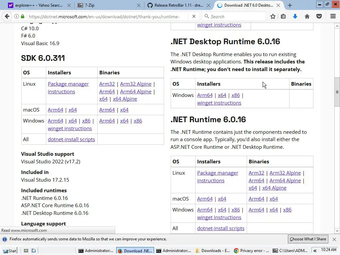
Task: Click Choose What I Share button
Action: click(x=308, y=239)
